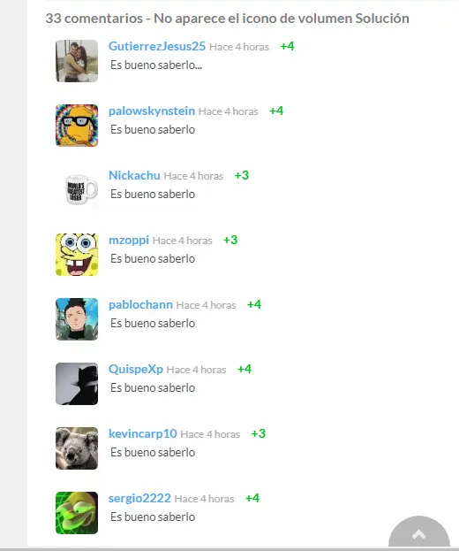Open the pablochann username link
Image resolution: width=459 pixels, height=551 pixels.
pyautogui.click(x=140, y=304)
